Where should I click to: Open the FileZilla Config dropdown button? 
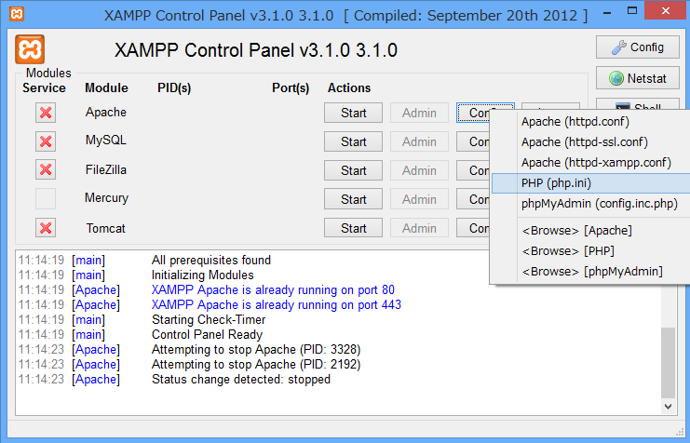(473, 170)
